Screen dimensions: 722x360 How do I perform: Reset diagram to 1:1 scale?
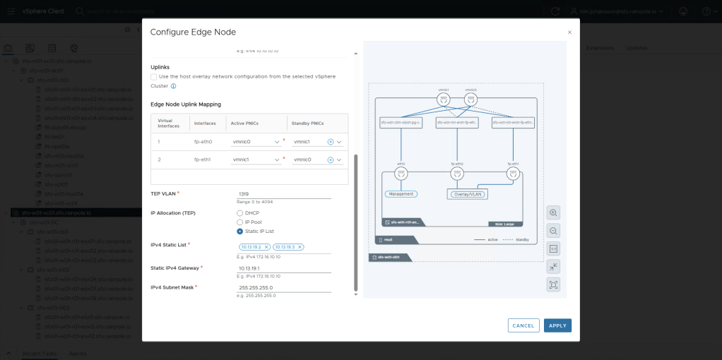tap(553, 248)
